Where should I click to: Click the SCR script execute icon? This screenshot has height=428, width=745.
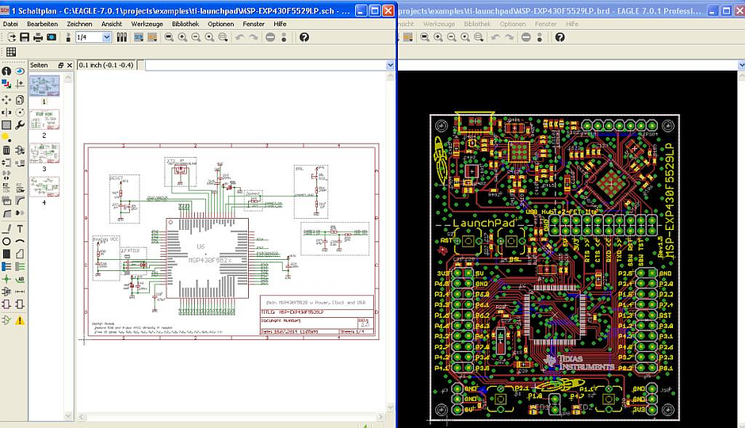click(x=139, y=37)
